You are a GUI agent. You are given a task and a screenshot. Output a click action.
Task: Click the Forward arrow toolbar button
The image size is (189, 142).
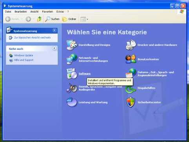(28, 19)
